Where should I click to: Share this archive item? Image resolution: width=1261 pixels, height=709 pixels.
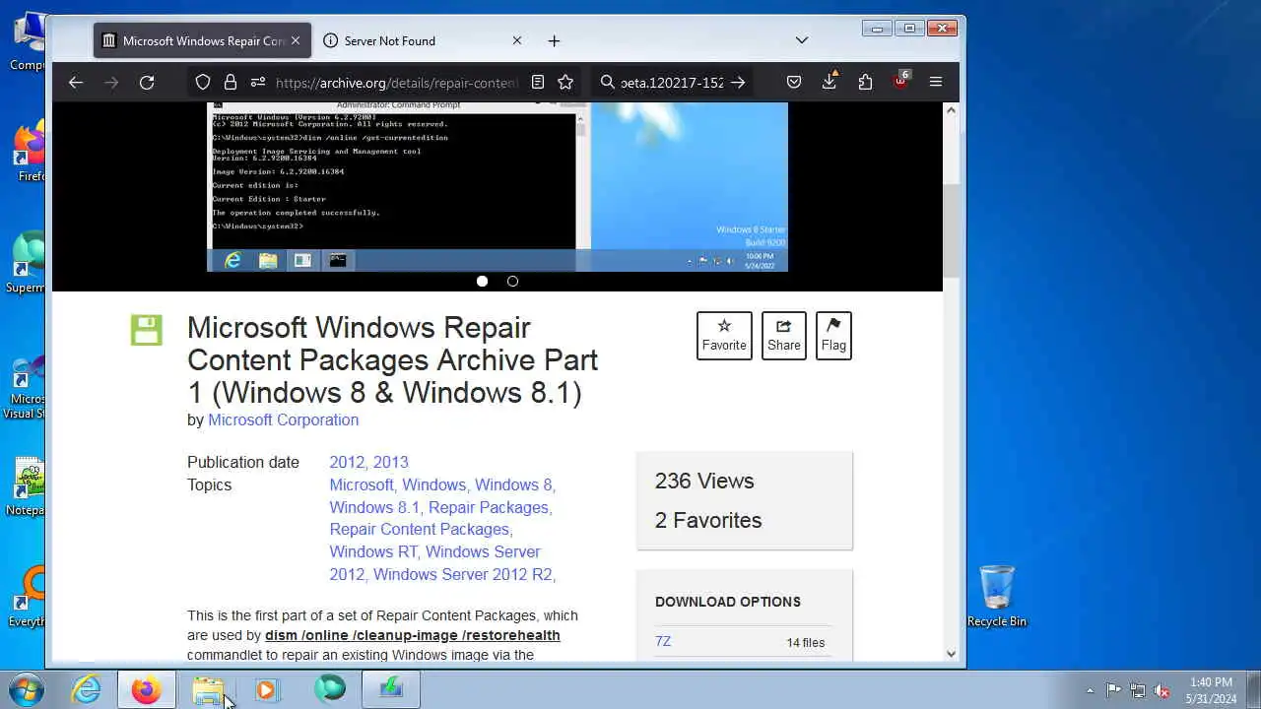tap(784, 336)
